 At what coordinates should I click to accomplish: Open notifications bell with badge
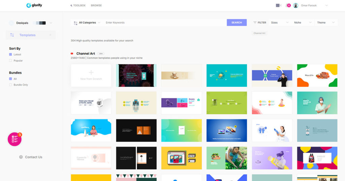tap(288, 5)
